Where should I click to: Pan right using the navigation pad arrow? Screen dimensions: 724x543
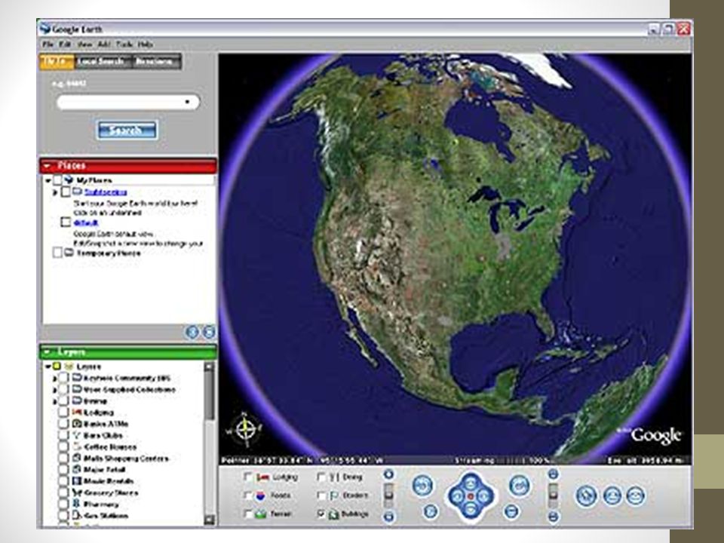[x=483, y=496]
